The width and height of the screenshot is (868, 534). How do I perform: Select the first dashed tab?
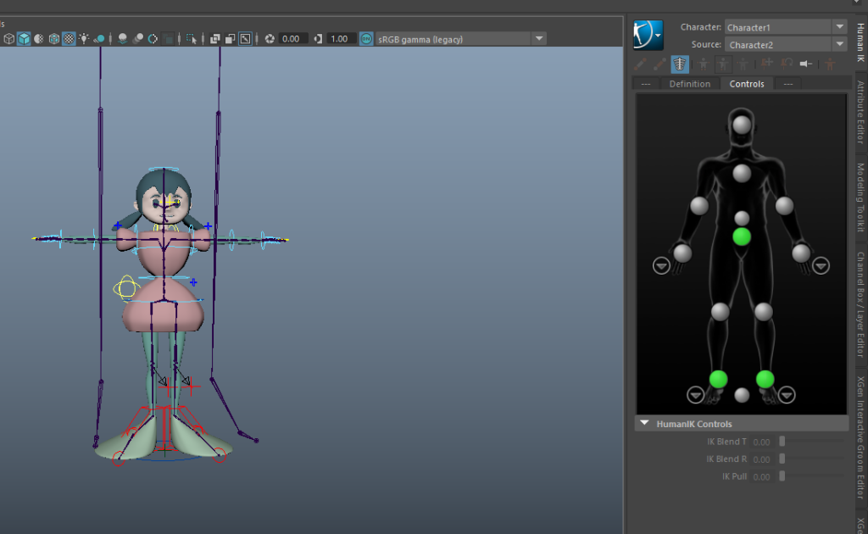click(646, 84)
